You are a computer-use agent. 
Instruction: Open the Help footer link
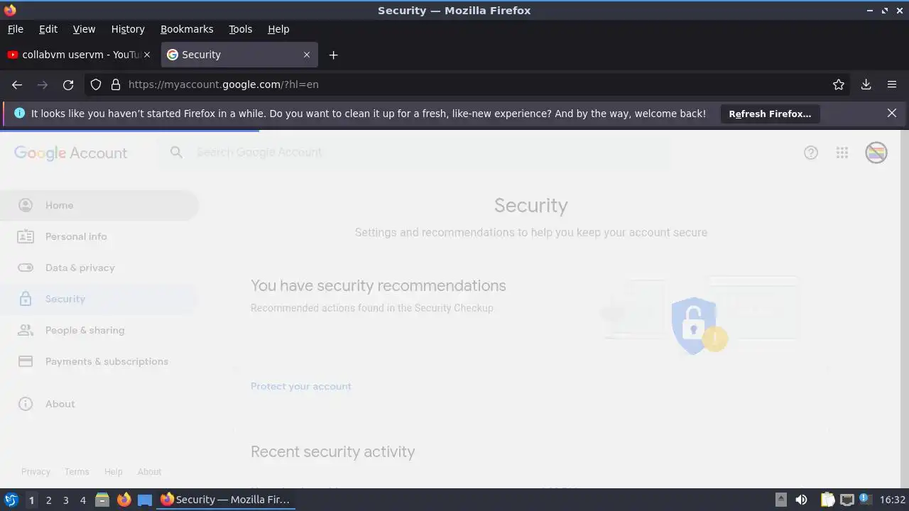click(114, 471)
